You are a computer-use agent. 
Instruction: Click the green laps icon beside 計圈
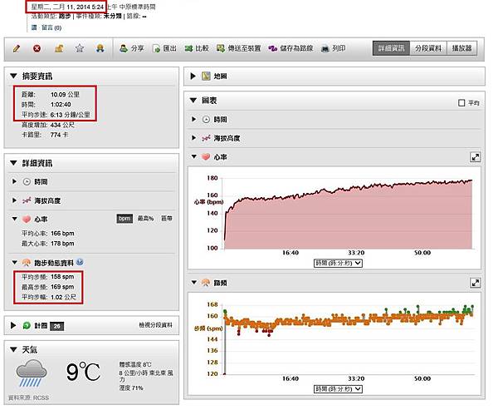coord(27,325)
